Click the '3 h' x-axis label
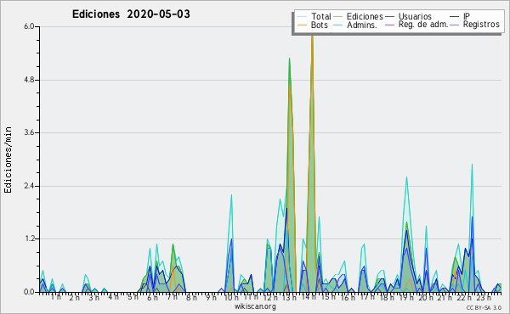 [94, 297]
